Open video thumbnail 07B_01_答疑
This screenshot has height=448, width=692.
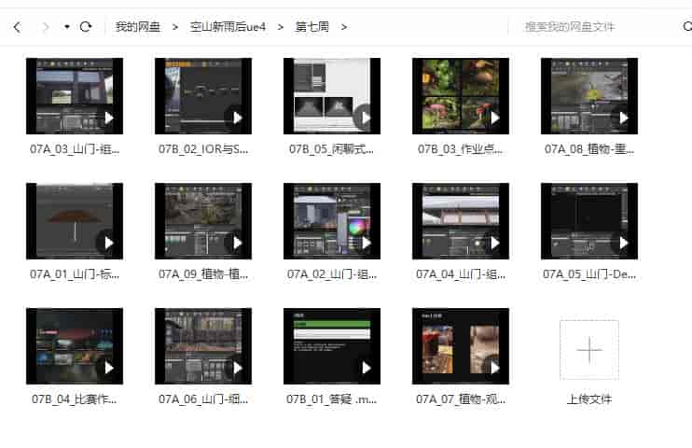click(332, 346)
